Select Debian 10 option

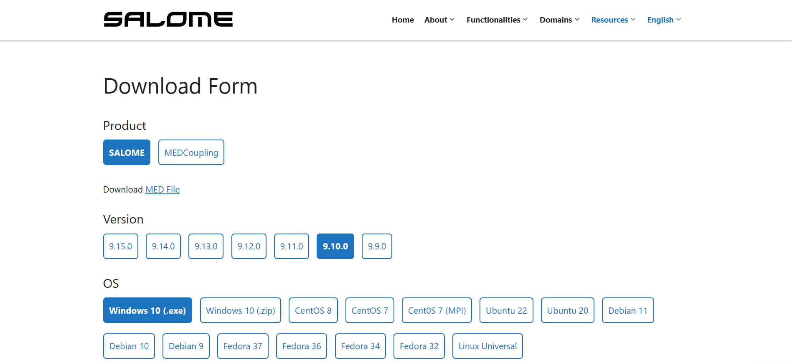[129, 346]
